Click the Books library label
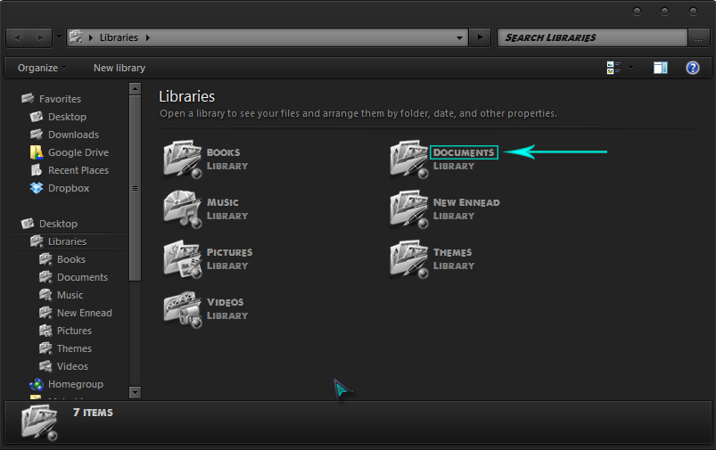The height and width of the screenshot is (450, 716). [x=223, y=152]
